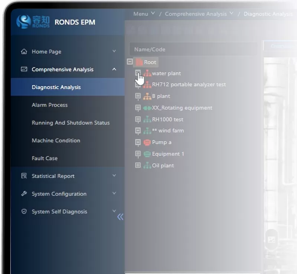This screenshot has width=297, height=274.
Task: Toggle the checkbox beside B plant
Action: coord(138,96)
